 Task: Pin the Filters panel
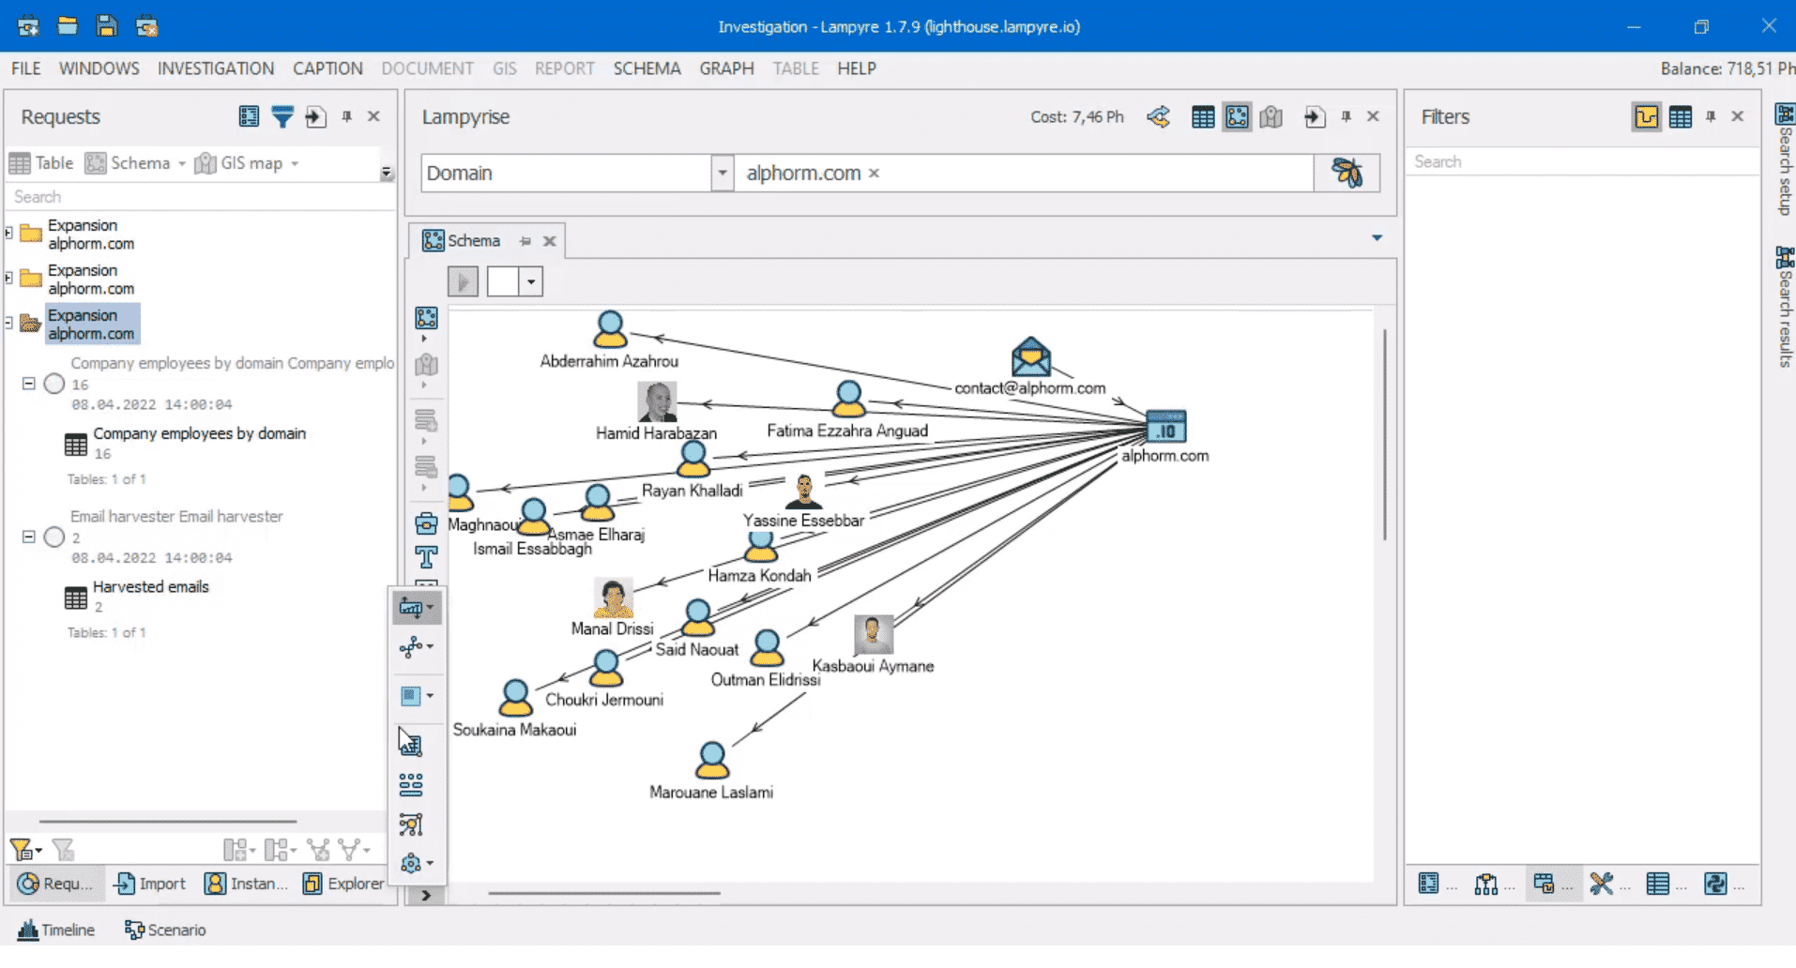[x=1711, y=116]
